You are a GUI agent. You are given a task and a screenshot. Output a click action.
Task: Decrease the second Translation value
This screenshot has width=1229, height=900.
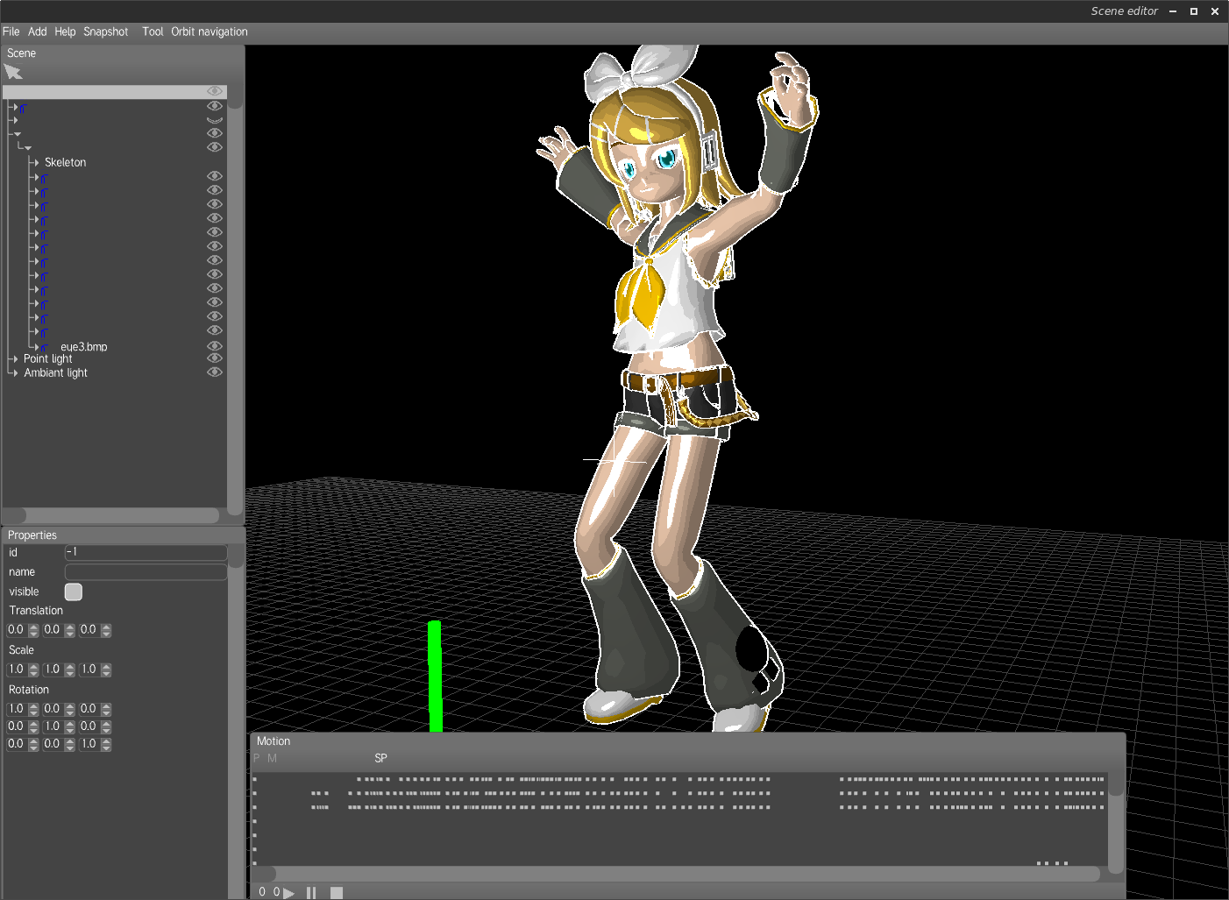(x=70, y=634)
